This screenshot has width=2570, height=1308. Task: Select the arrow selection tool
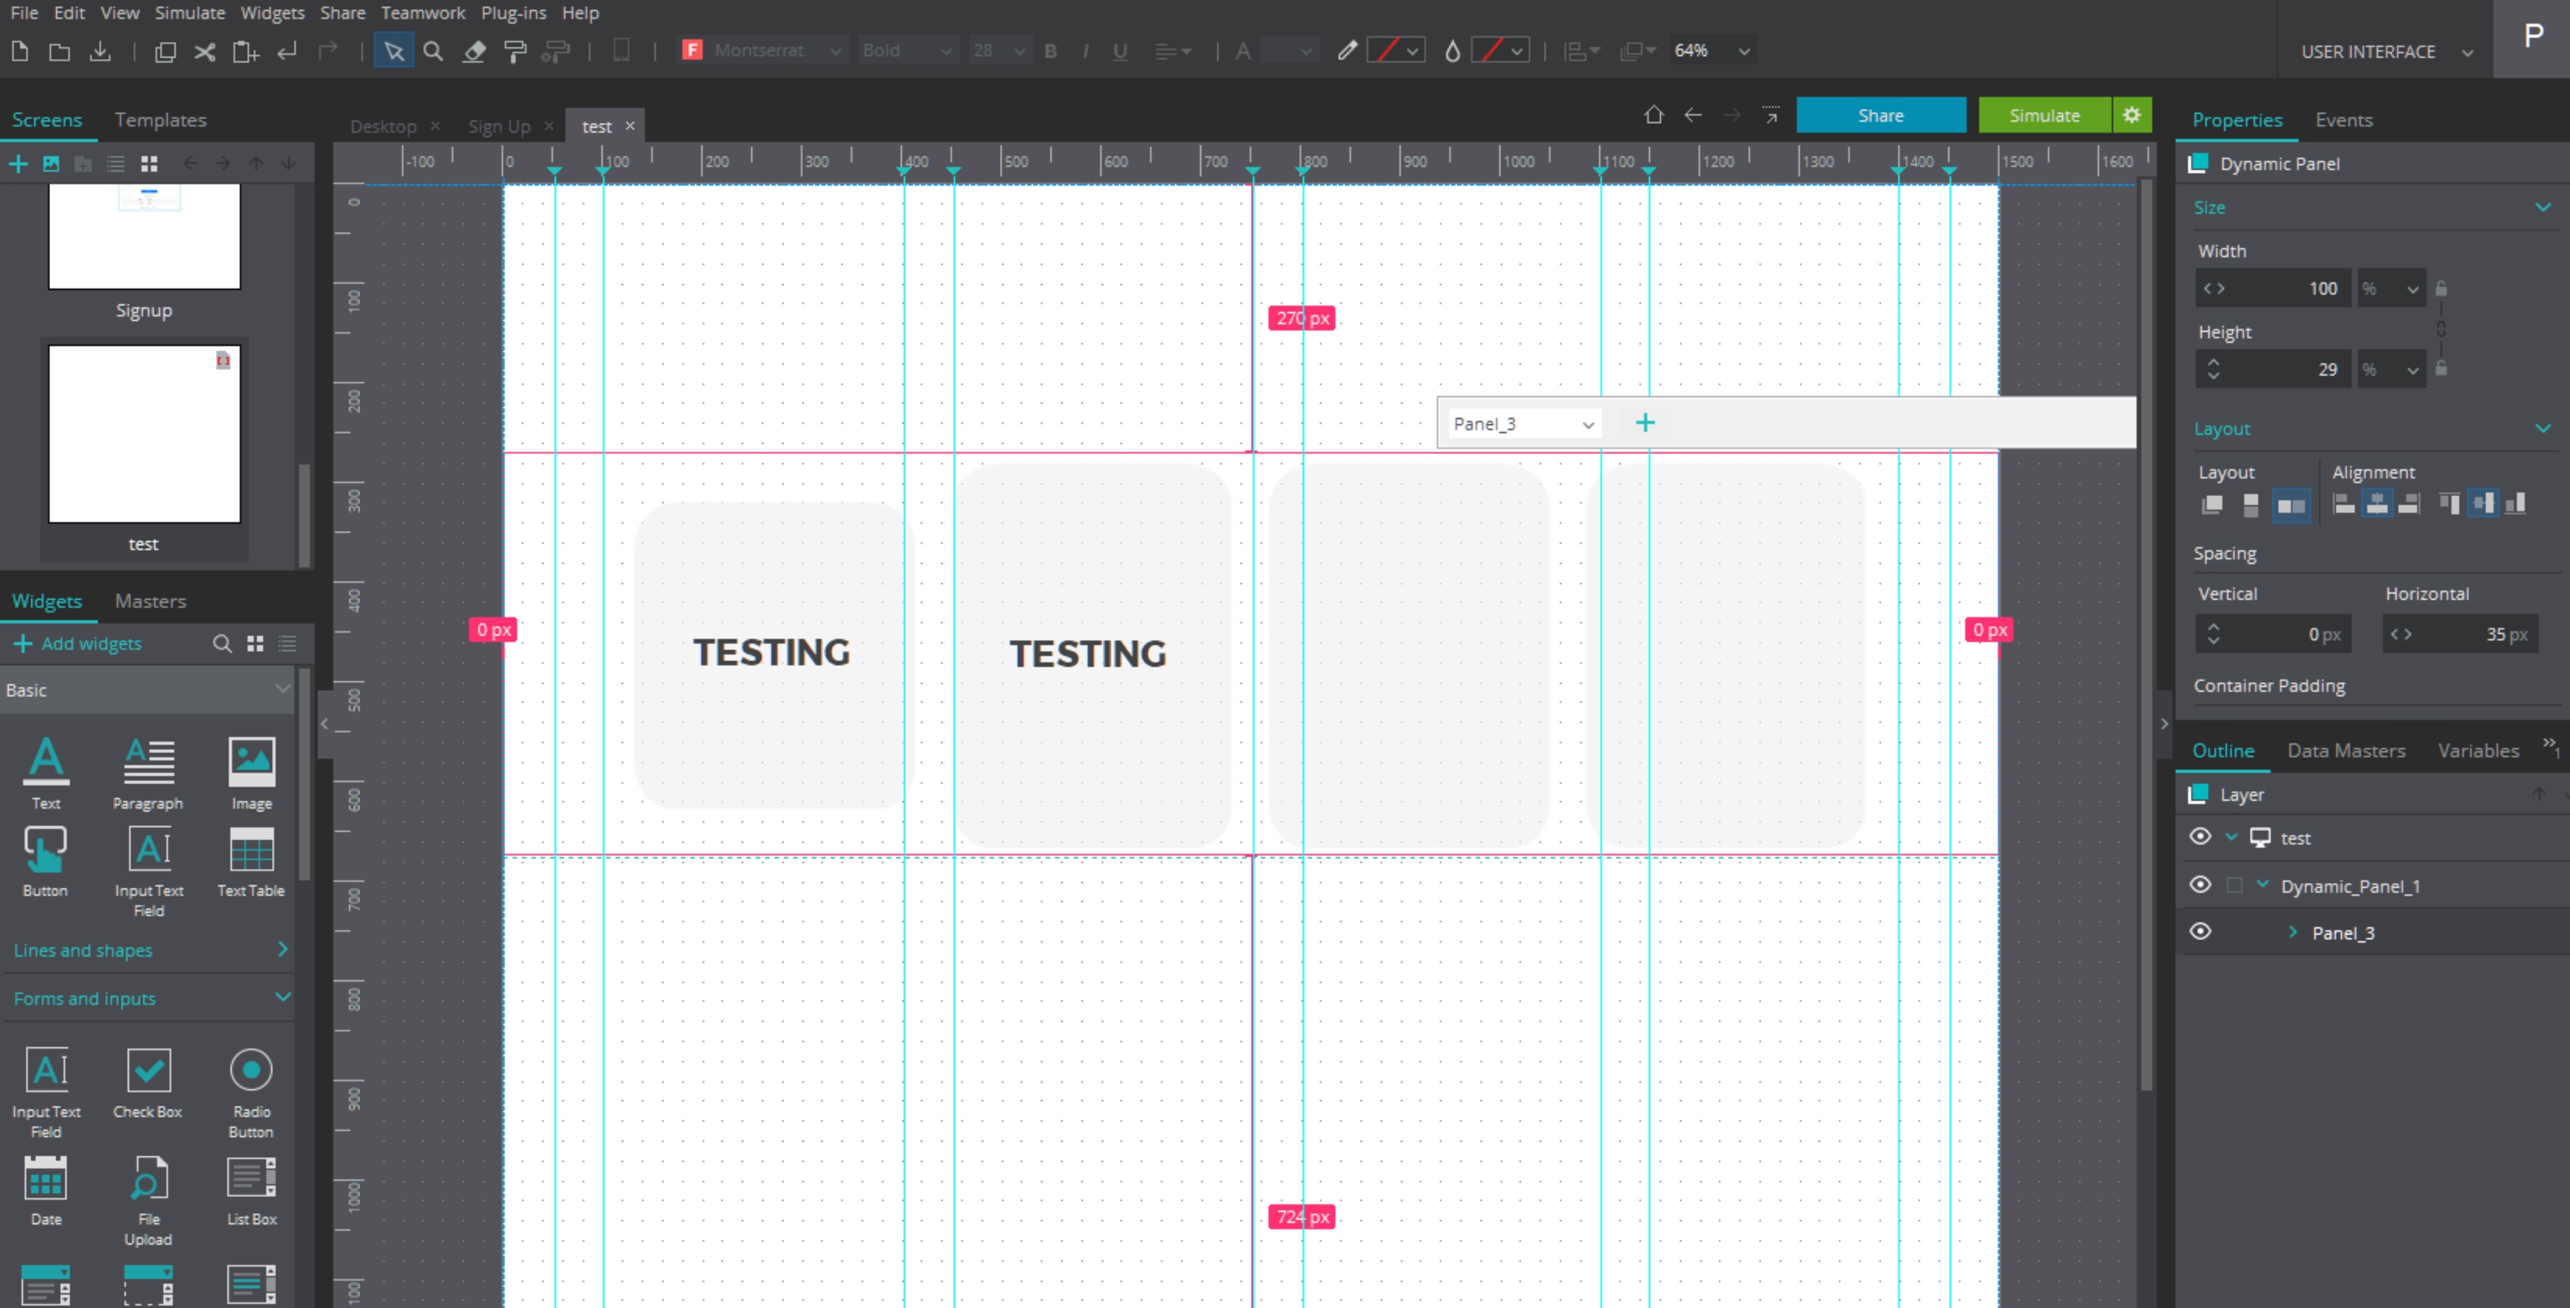(393, 51)
